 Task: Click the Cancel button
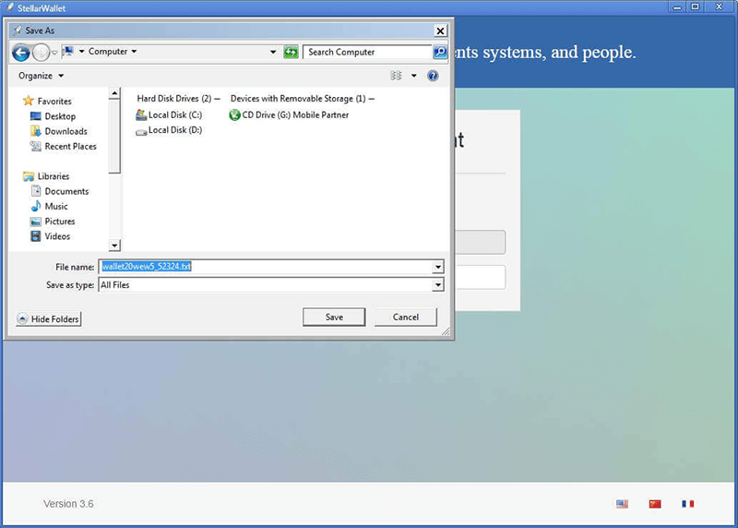click(x=405, y=317)
